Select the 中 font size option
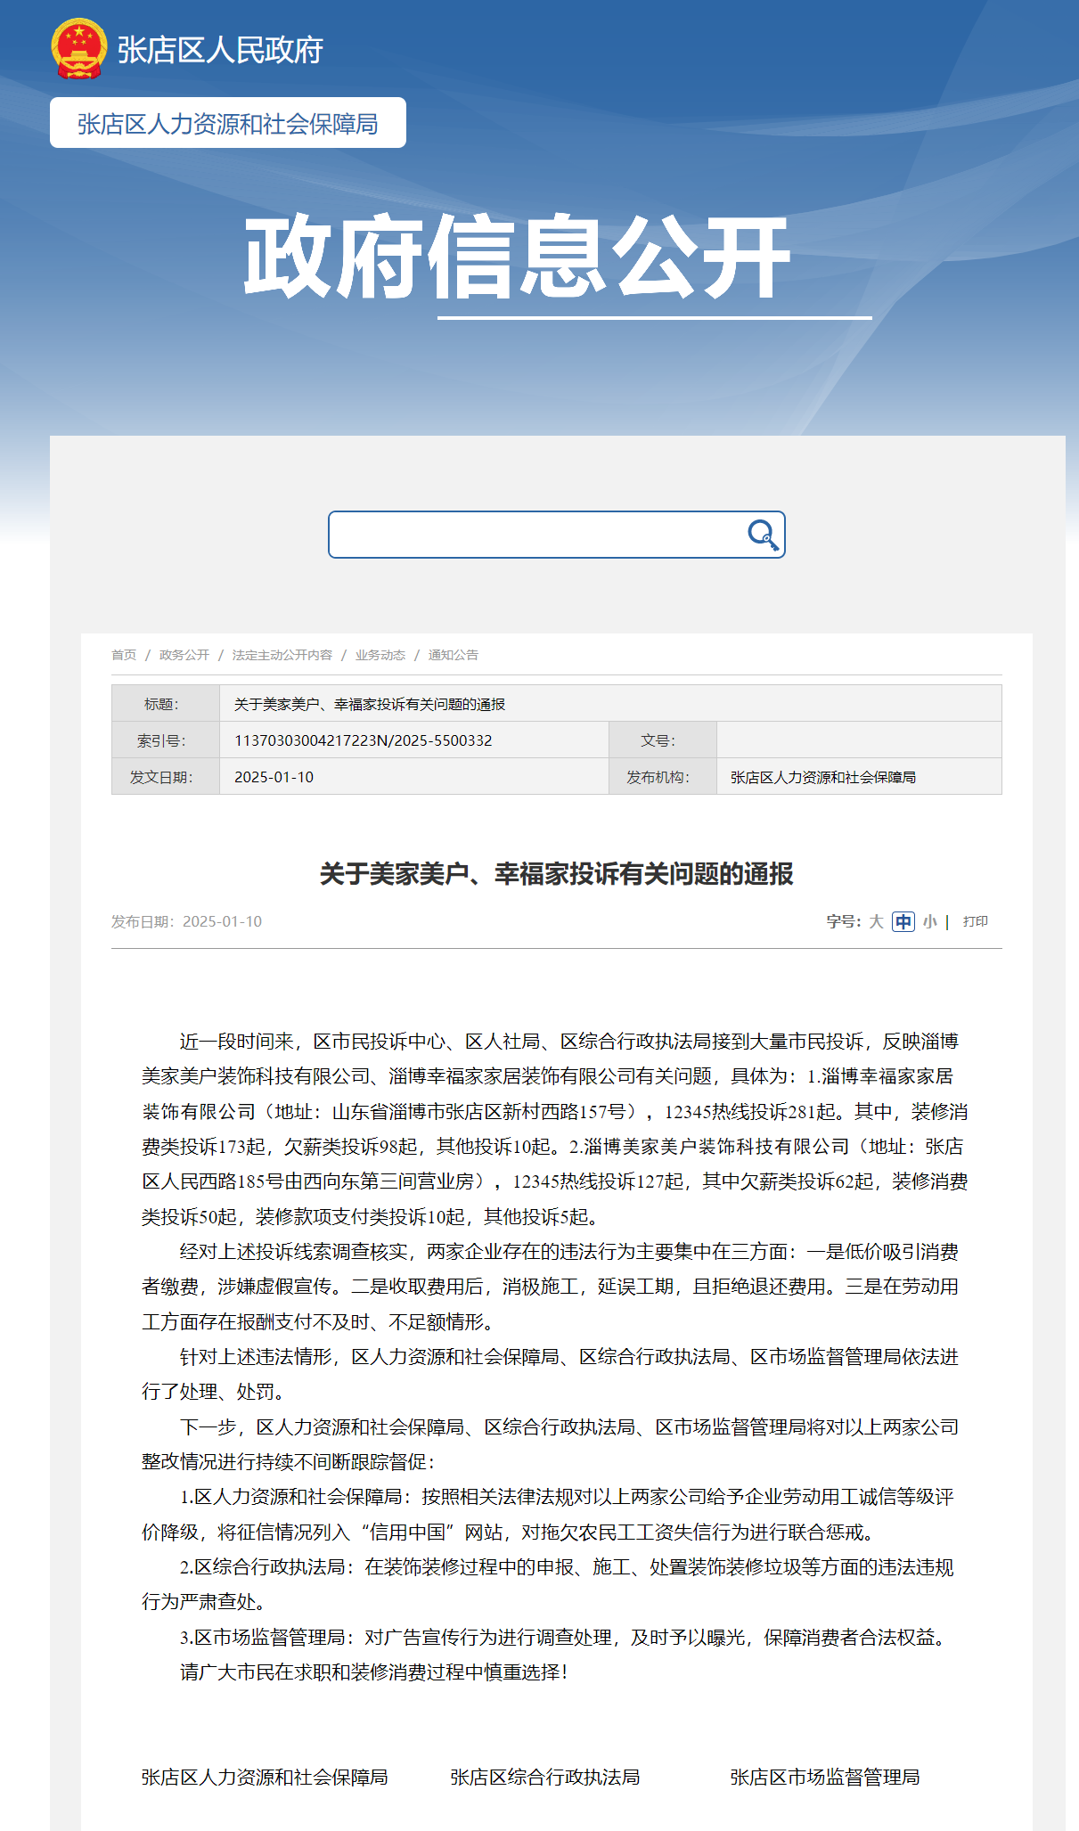The image size is (1079, 1831). click(x=903, y=921)
